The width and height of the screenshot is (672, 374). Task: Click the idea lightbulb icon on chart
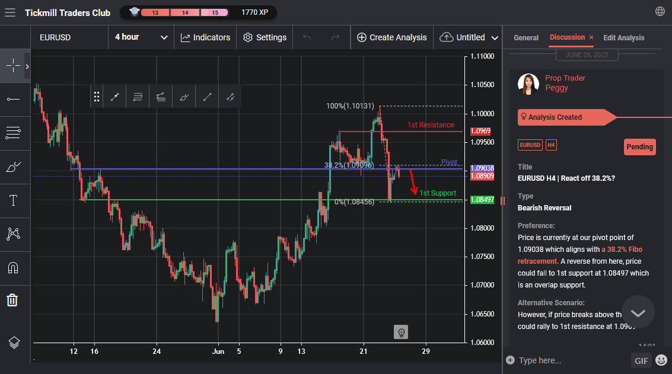click(x=401, y=332)
